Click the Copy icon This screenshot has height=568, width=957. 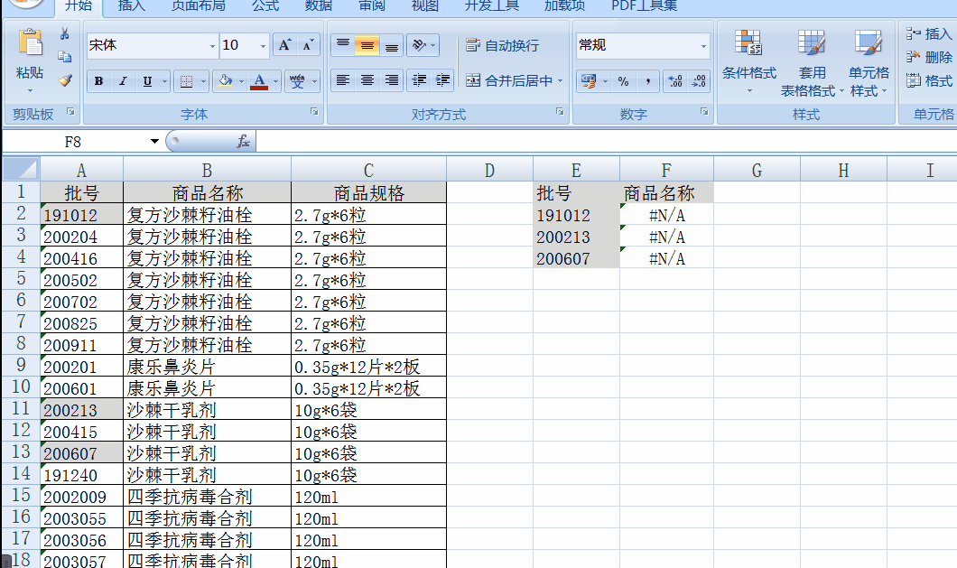click(65, 57)
